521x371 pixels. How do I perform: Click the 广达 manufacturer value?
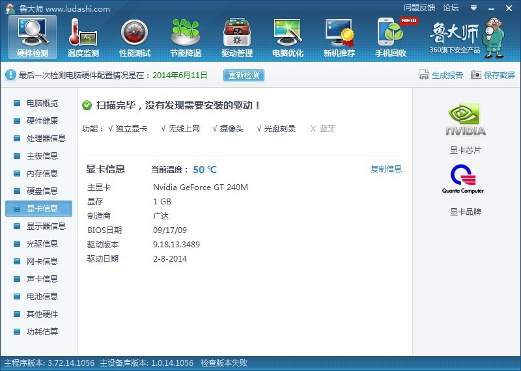(161, 216)
